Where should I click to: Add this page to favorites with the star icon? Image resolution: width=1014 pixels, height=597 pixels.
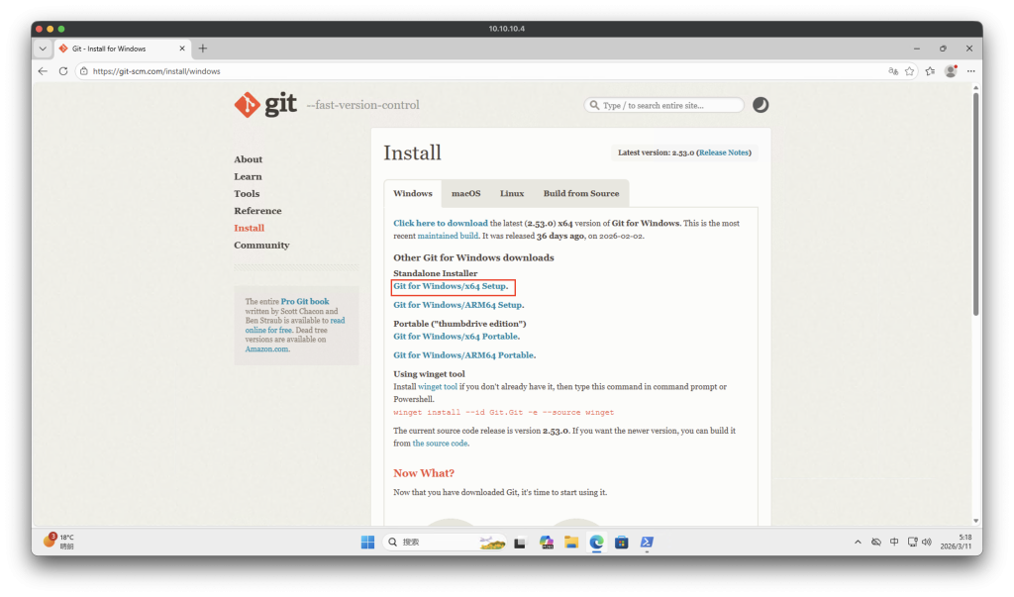(x=909, y=71)
